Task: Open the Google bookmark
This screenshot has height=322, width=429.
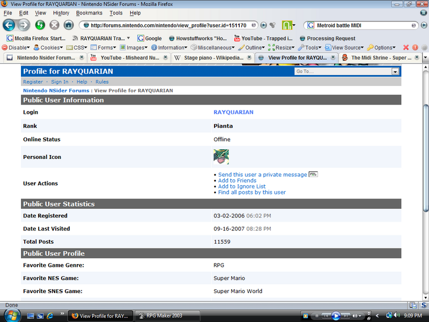Action: pyautogui.click(x=150, y=38)
